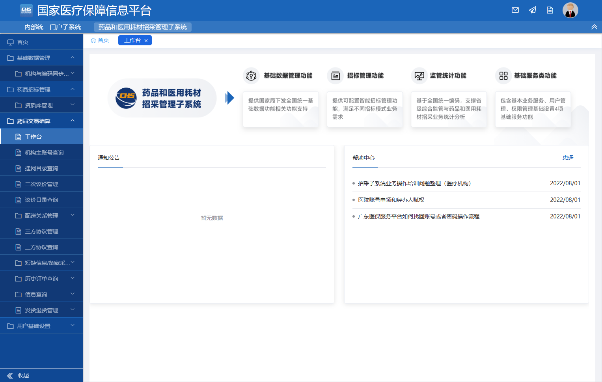Viewport: 602px width, 382px height.
Task: Click the 基础数据管理功能 gear-head icon
Action: click(251, 76)
